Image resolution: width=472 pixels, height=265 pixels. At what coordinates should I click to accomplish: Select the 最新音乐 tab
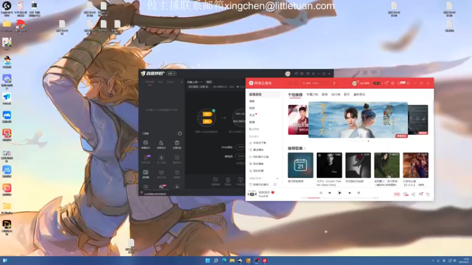[x=359, y=95]
